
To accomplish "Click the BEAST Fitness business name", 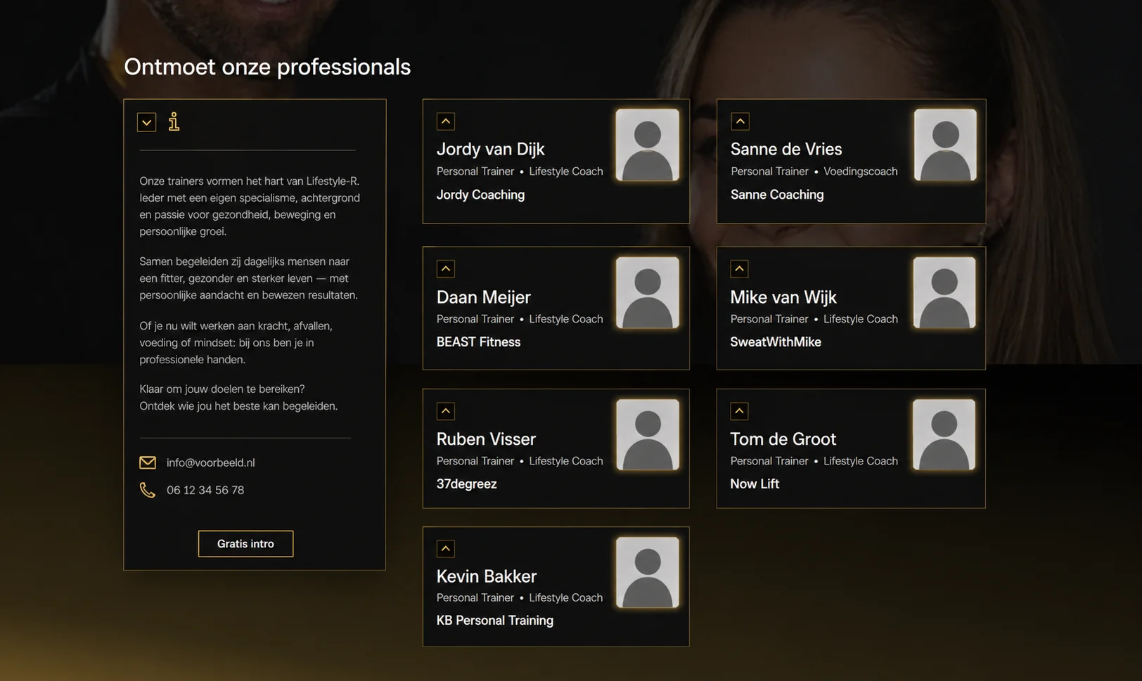I will tap(478, 342).
